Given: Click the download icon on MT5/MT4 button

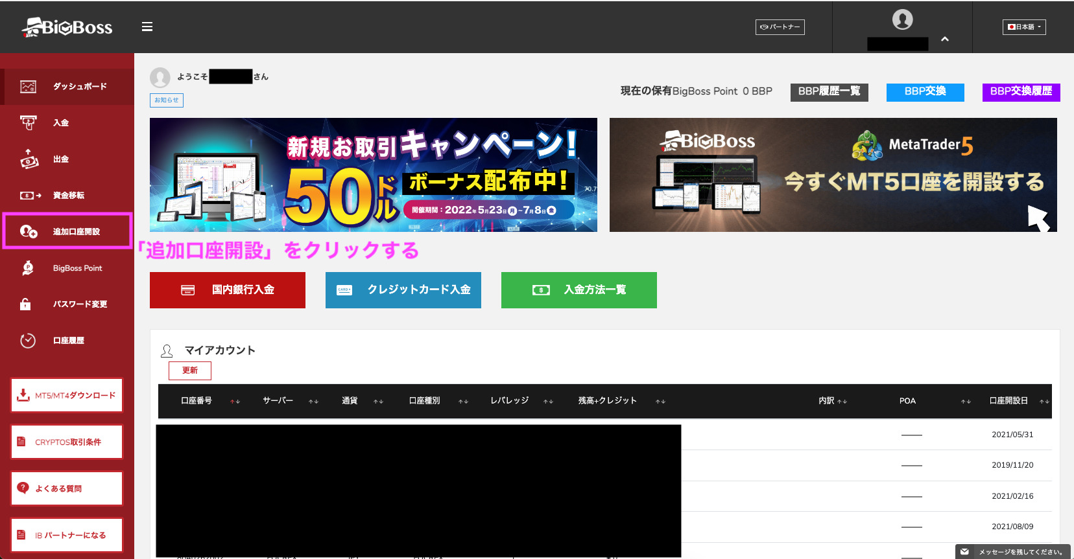Looking at the screenshot, I should (23, 395).
